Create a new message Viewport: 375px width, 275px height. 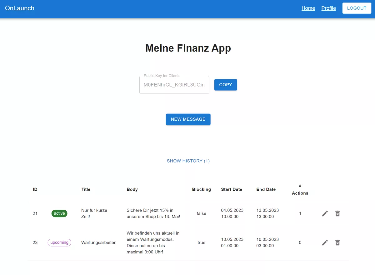pos(188,119)
